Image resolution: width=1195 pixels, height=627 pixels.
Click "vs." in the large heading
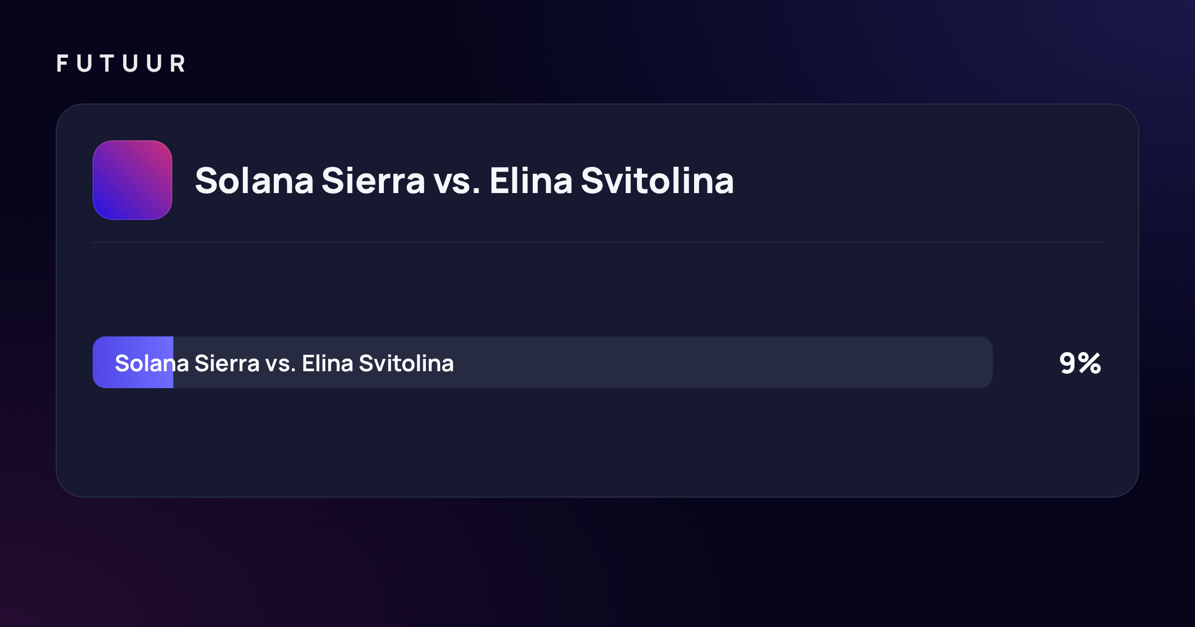click(x=457, y=181)
